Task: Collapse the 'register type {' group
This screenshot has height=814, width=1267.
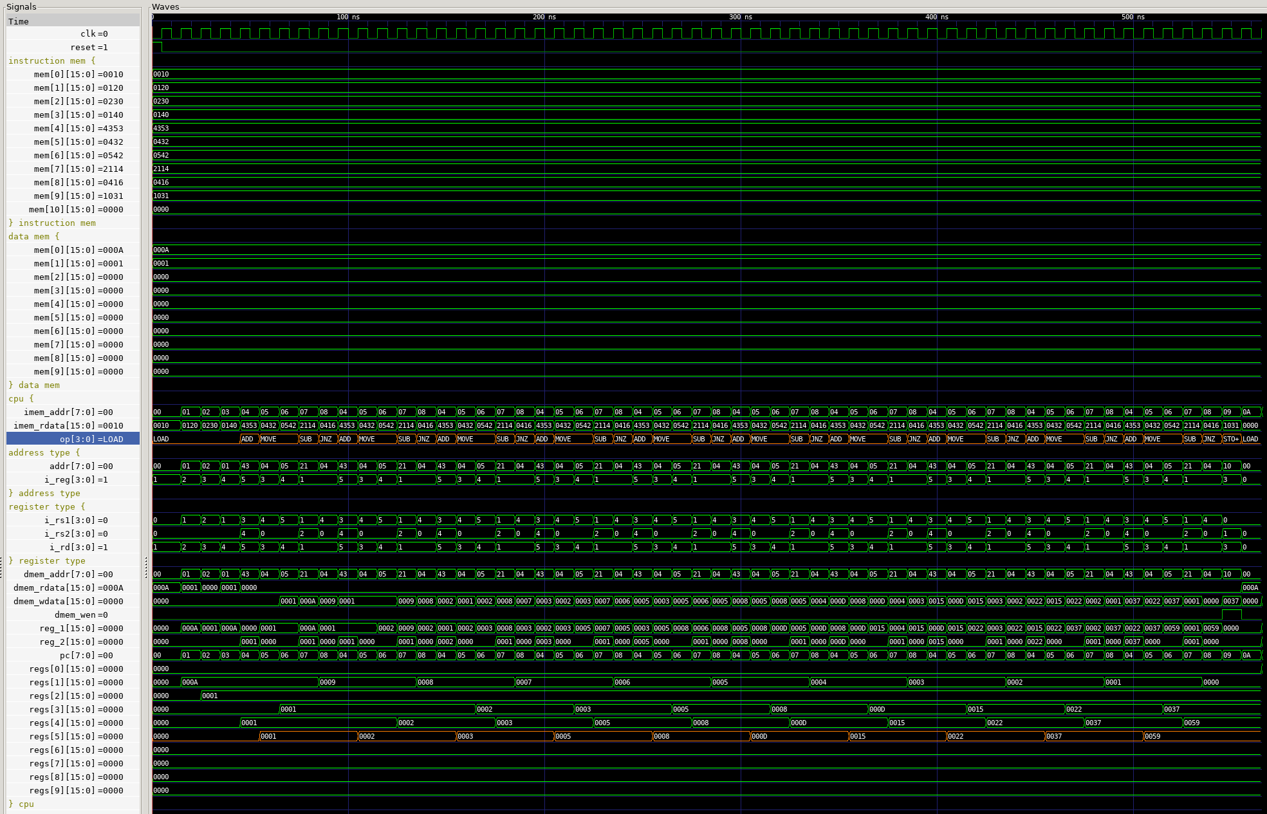Action: coord(73,506)
